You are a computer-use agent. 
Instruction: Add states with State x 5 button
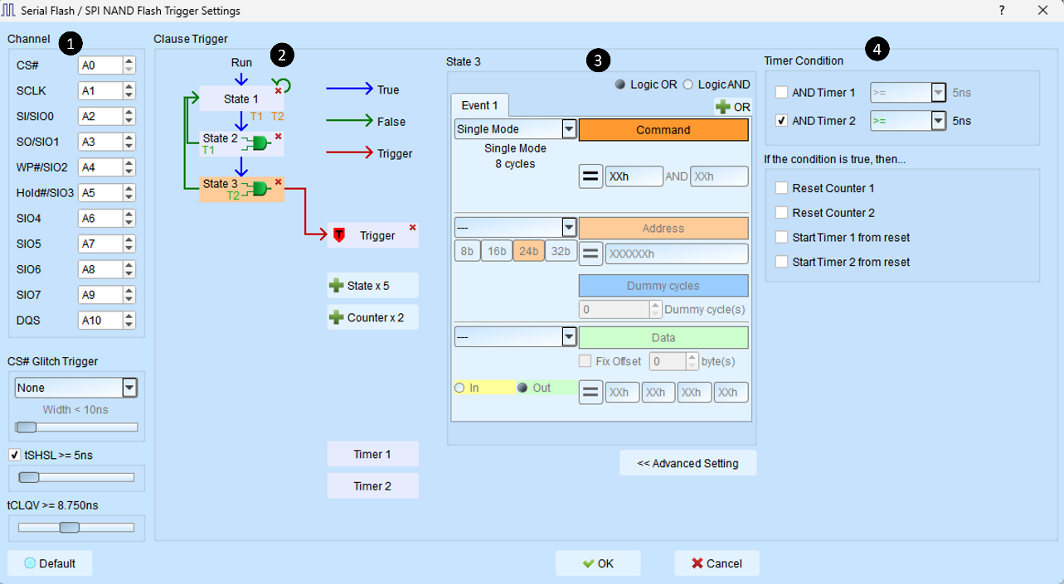click(372, 286)
